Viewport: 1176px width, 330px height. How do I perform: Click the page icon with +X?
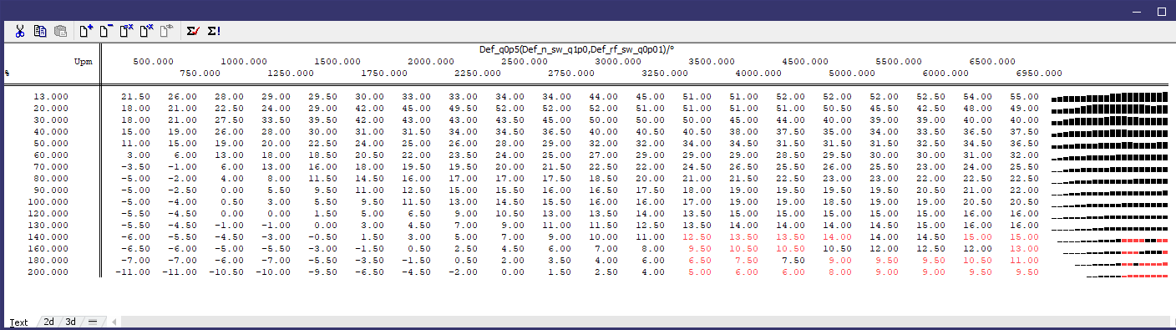coord(147,31)
